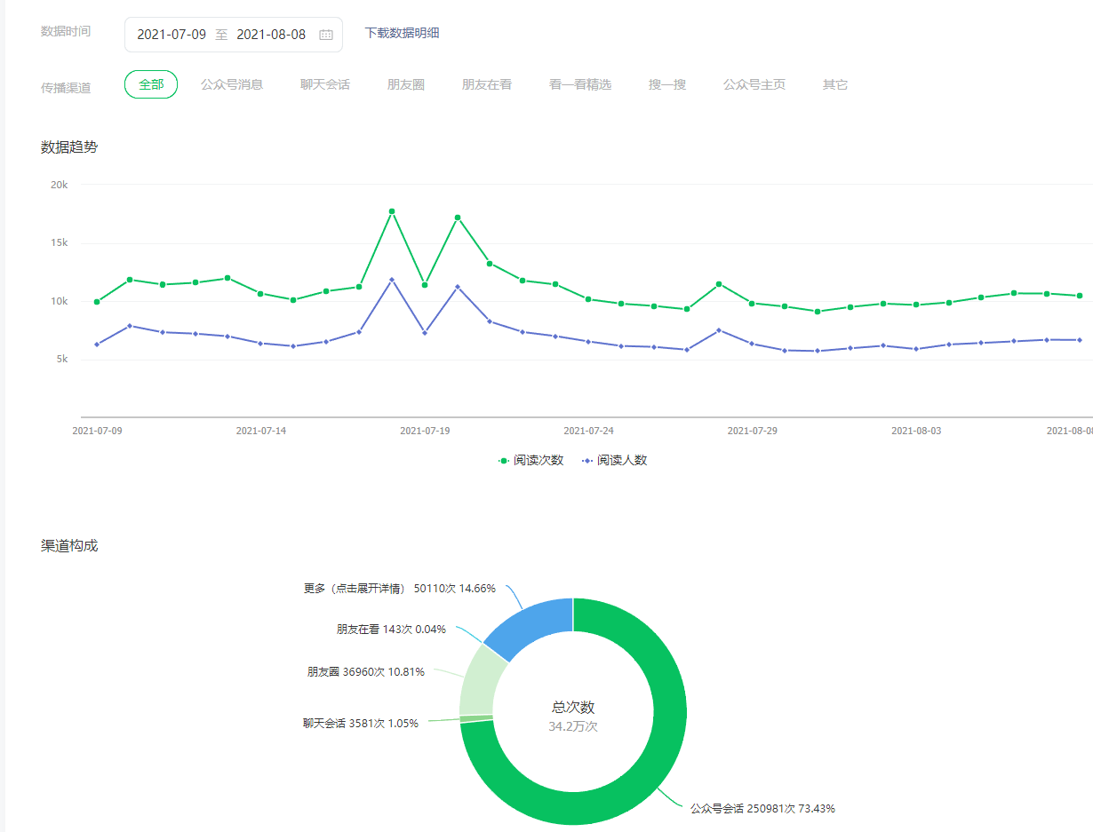
Task: Switch to the 公众号消息 channel tab
Action: (x=231, y=84)
